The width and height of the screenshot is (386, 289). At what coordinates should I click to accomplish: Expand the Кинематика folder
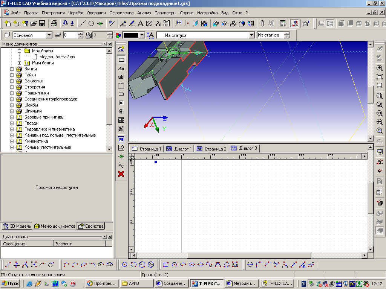point(12,141)
